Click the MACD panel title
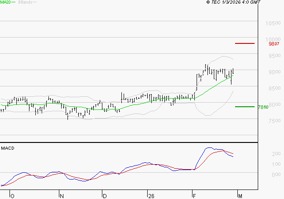 click(x=8, y=148)
